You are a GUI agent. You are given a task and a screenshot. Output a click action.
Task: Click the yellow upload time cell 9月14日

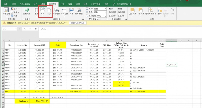click(x=121, y=83)
